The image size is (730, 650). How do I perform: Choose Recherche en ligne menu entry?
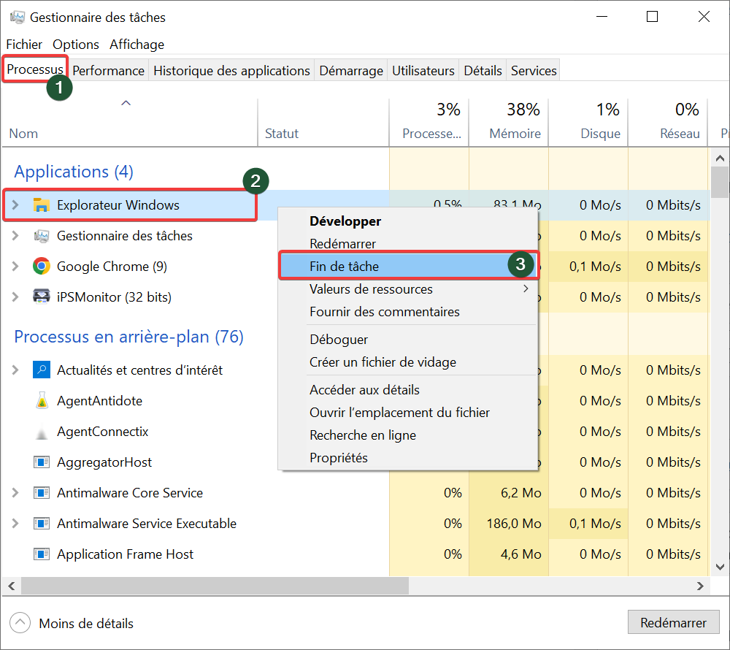pyautogui.click(x=408, y=435)
